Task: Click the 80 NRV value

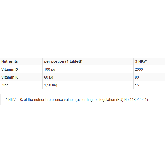Action: [137, 77]
